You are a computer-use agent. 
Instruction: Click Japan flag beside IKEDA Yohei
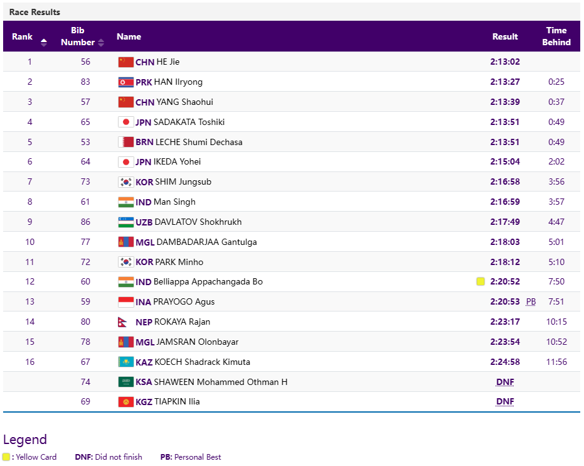click(126, 162)
